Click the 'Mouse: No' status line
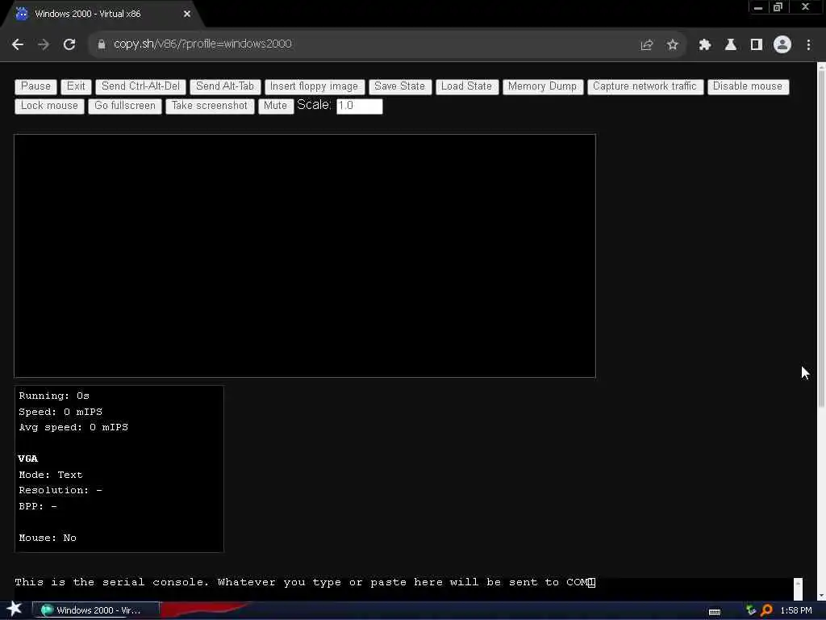The height and width of the screenshot is (620, 826). [x=48, y=538]
